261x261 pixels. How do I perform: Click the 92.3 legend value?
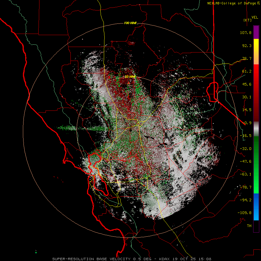tap(247, 46)
